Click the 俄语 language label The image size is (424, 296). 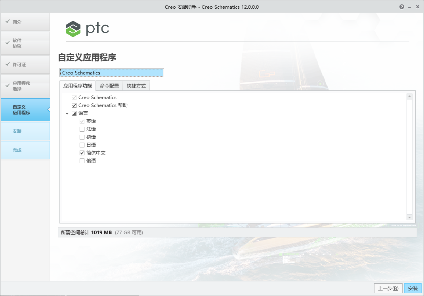(91, 161)
